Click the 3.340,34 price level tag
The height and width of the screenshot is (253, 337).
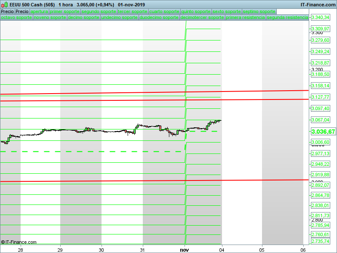[321, 17]
